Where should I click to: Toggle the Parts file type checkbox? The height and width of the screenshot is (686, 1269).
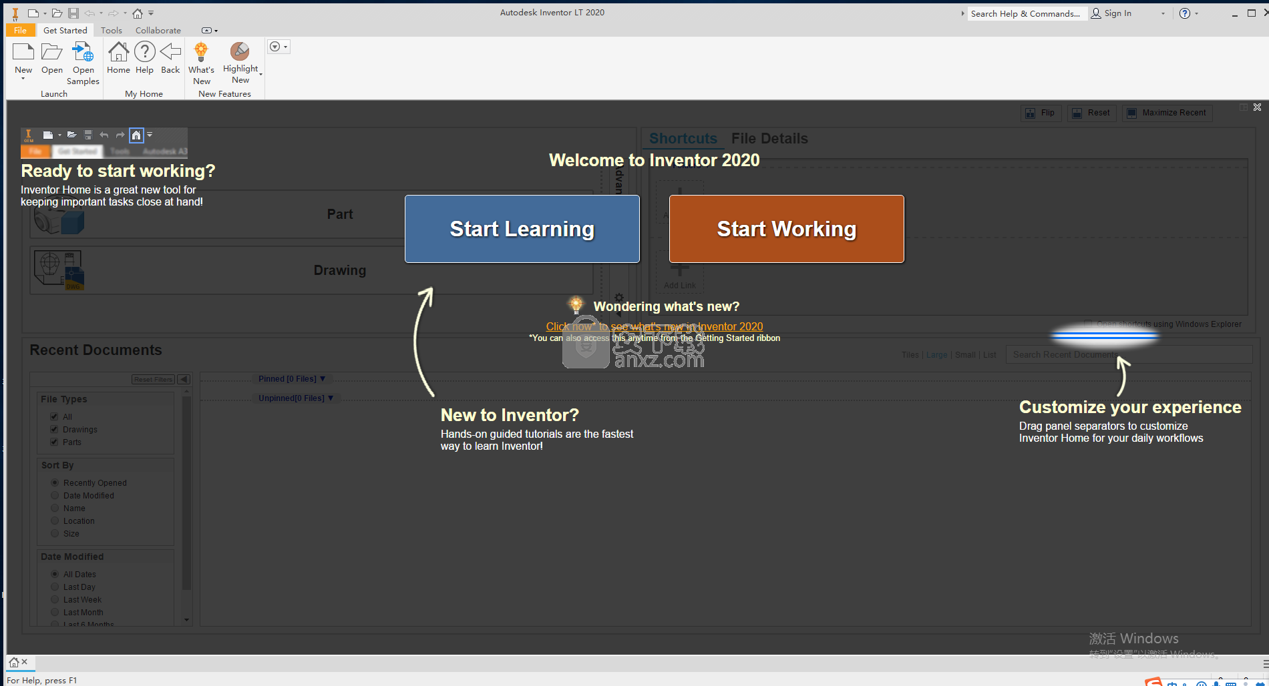[x=54, y=442]
